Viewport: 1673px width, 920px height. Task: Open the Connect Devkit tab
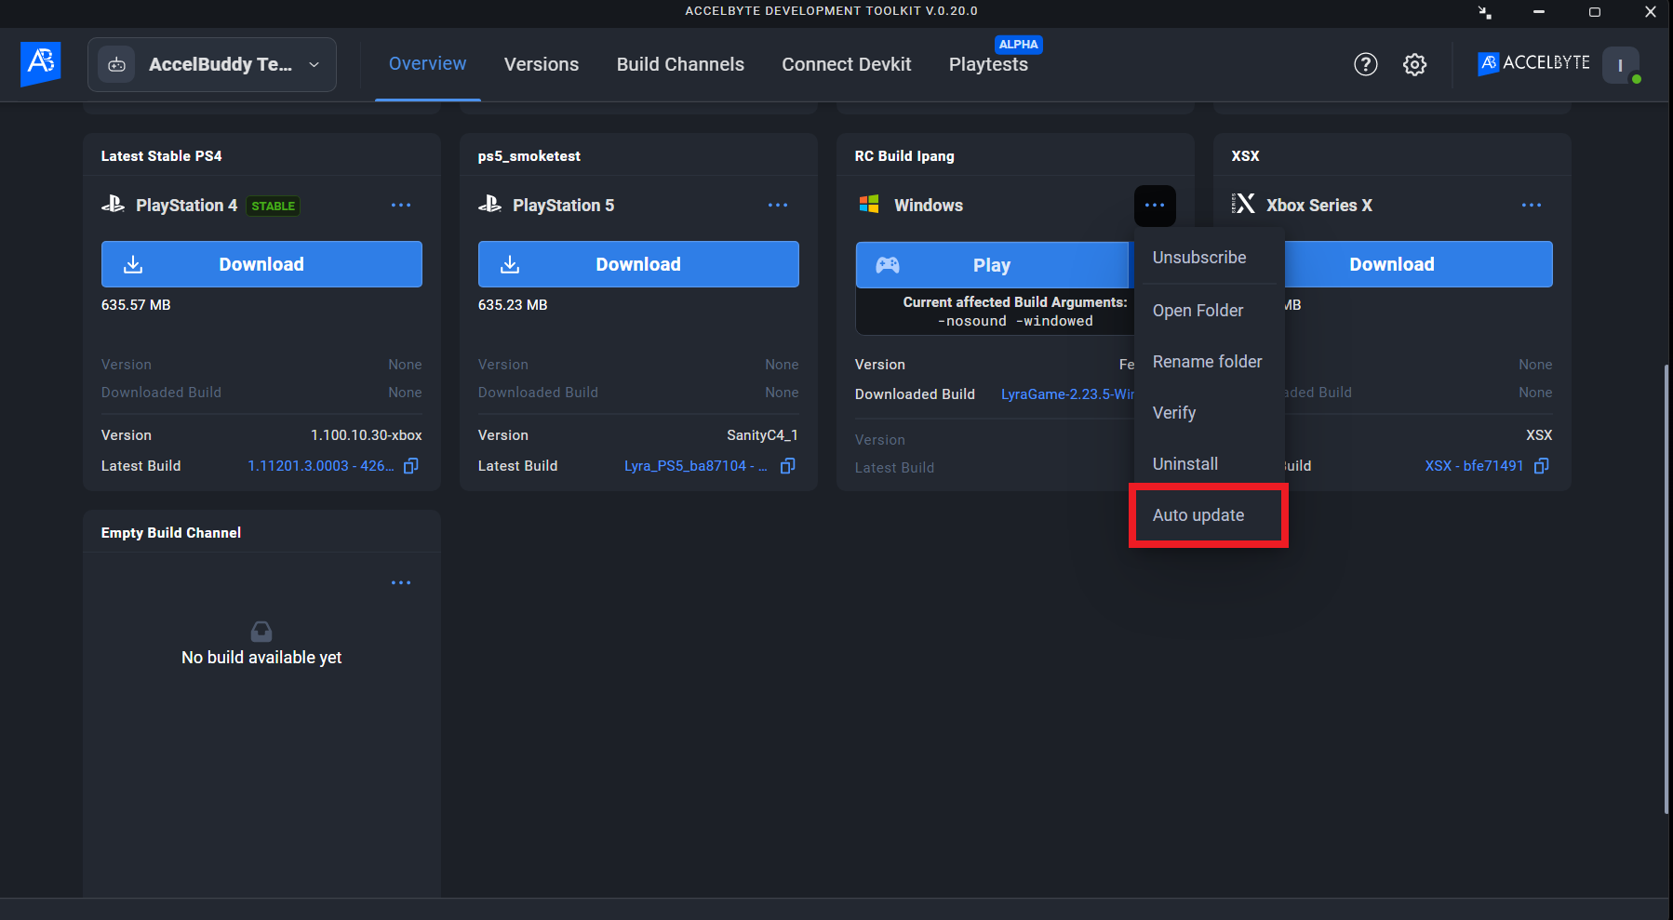tap(846, 64)
